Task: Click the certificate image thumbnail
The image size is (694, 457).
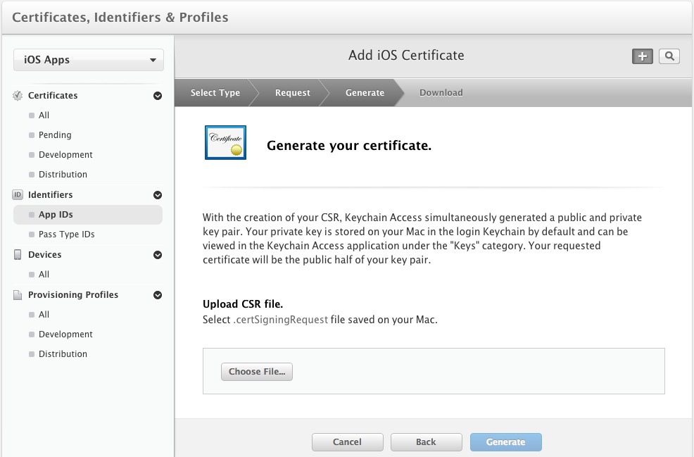Action: 225,143
